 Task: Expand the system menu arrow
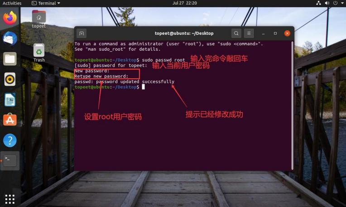pos(342,3)
